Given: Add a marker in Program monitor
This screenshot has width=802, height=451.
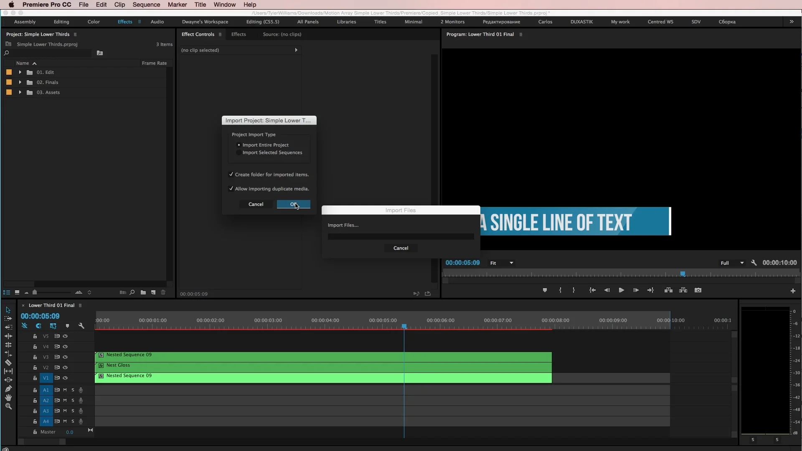Looking at the screenshot, I should pyautogui.click(x=545, y=290).
